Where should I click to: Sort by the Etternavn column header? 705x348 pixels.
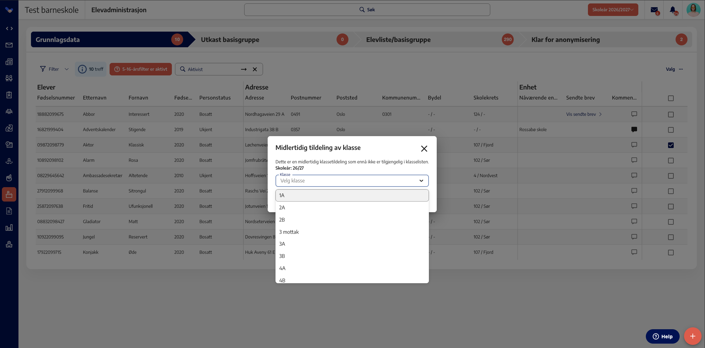(95, 98)
